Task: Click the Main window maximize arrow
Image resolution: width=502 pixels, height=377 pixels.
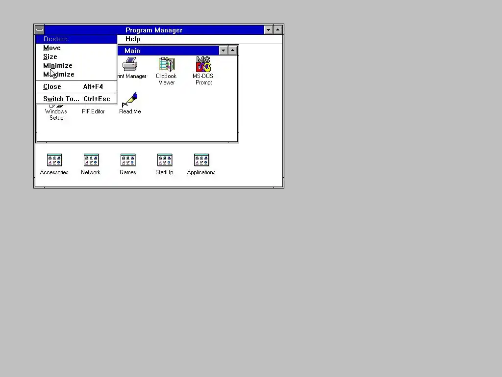Action: pyautogui.click(x=233, y=51)
